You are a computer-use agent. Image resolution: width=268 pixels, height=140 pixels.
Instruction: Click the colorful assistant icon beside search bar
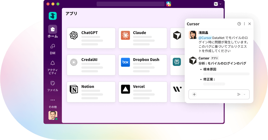[168, 4]
